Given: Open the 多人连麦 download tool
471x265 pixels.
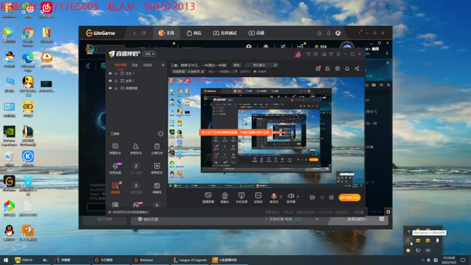Looking at the screenshot, I should [136, 168].
